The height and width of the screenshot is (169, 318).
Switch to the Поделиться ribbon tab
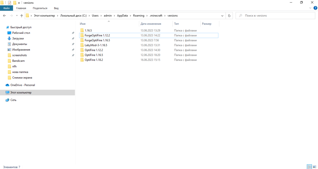(40, 8)
